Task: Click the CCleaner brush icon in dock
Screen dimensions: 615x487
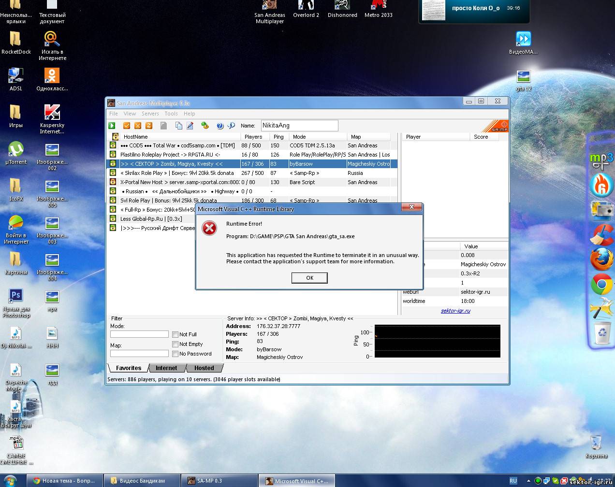Action: click(x=601, y=234)
